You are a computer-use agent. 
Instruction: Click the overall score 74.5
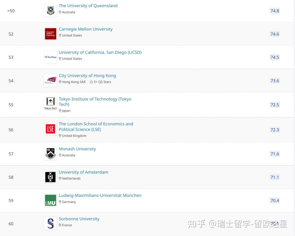(x=275, y=58)
